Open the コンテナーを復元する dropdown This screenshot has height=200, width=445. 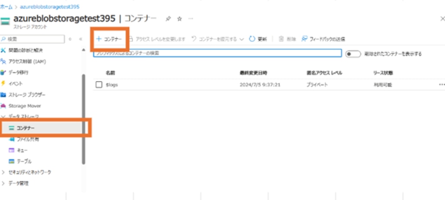pyautogui.click(x=218, y=39)
